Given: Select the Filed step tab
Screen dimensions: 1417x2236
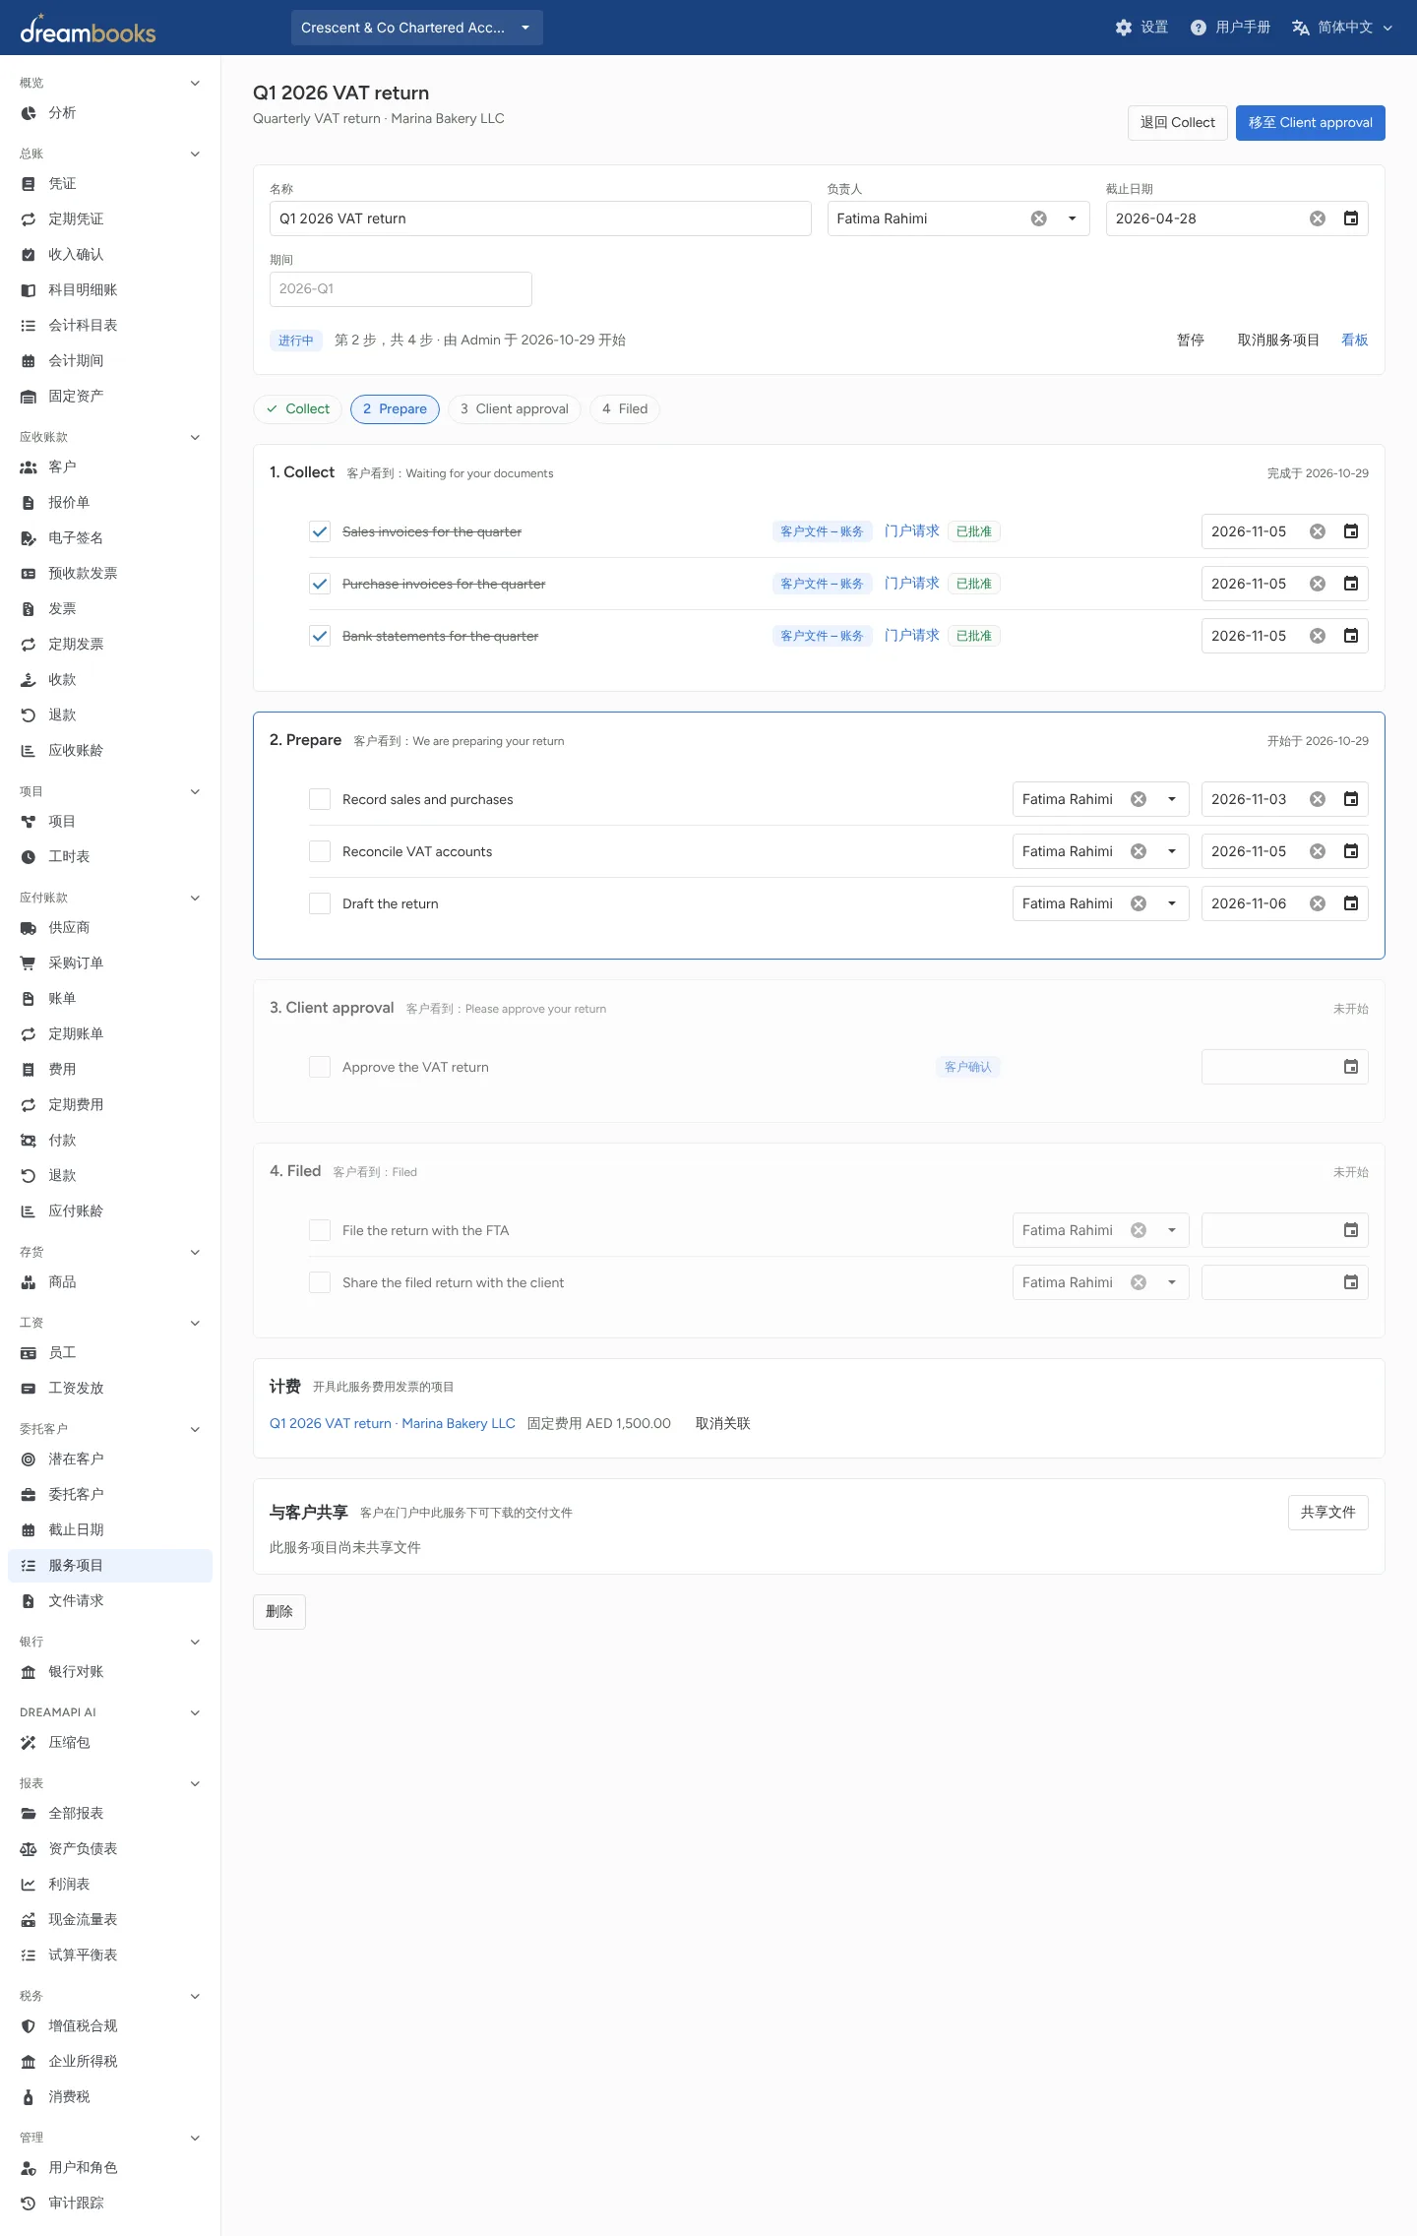Looking at the screenshot, I should pos(625,409).
